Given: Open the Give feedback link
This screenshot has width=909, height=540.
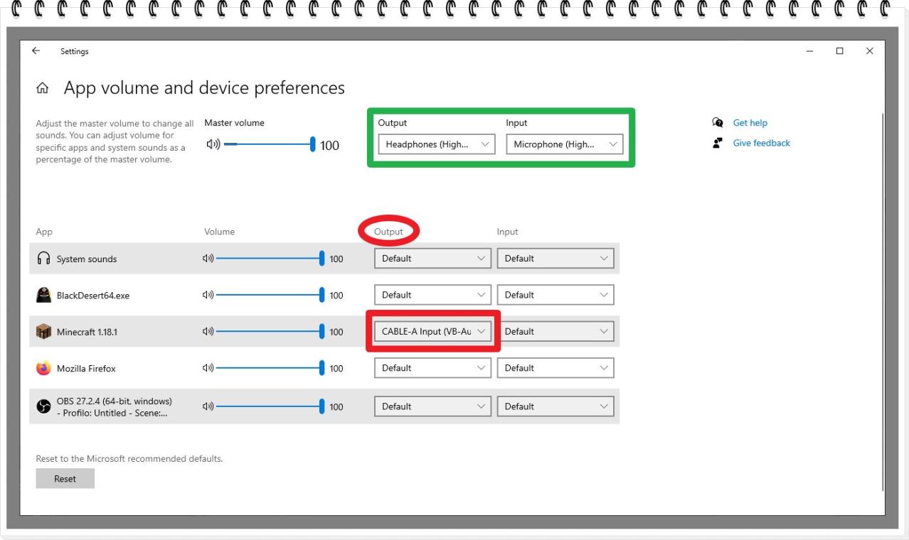Looking at the screenshot, I should coord(761,143).
